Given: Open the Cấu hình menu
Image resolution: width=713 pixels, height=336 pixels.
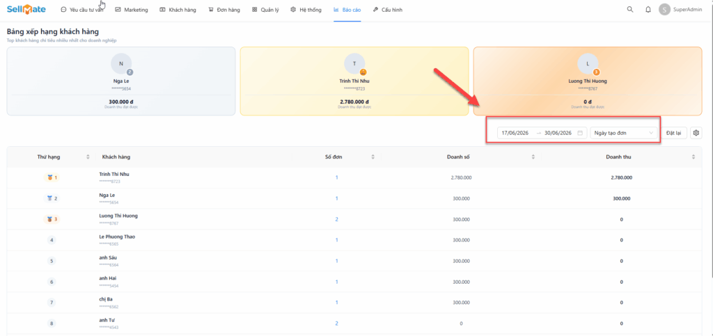Looking at the screenshot, I should click(387, 10).
